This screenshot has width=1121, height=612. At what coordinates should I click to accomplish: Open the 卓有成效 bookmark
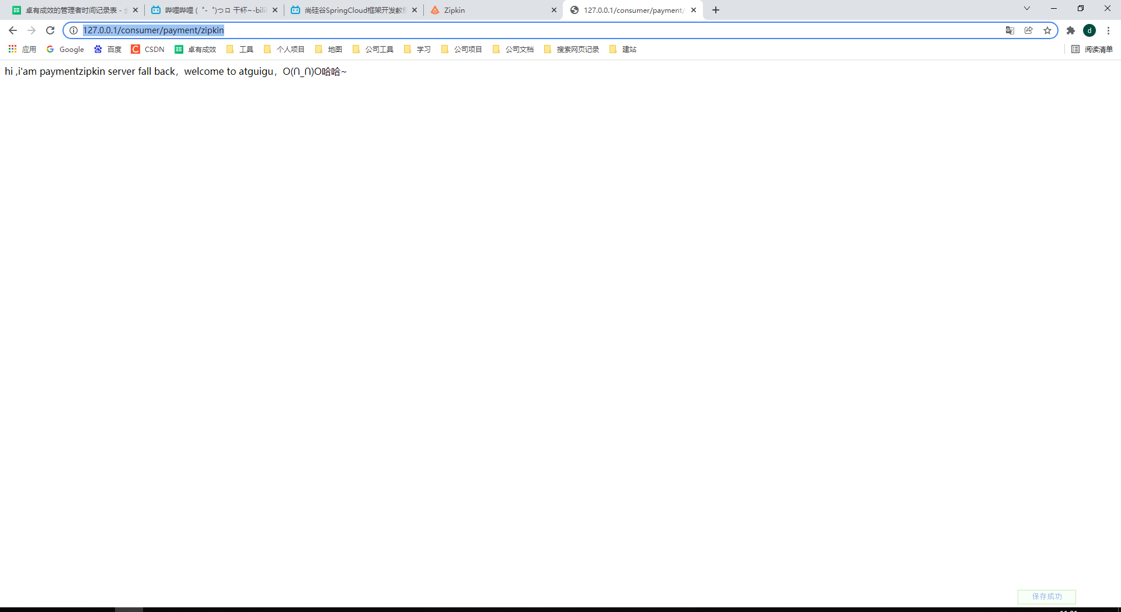pyautogui.click(x=196, y=49)
